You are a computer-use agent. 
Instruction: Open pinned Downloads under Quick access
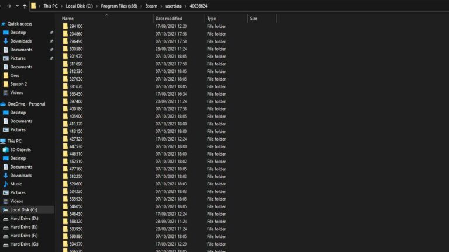tap(21, 41)
